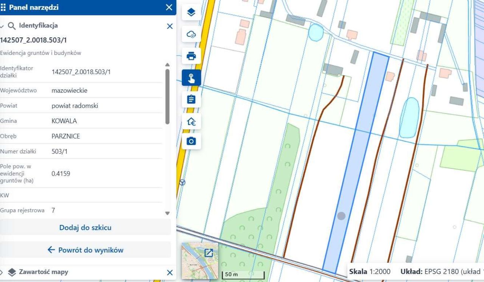This screenshot has height=282, width=484.
Task: Click the Województwo value mazowieckie
Action: tap(70, 90)
